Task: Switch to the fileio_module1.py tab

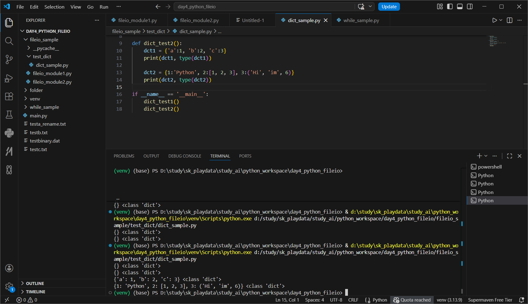Action: pyautogui.click(x=137, y=20)
